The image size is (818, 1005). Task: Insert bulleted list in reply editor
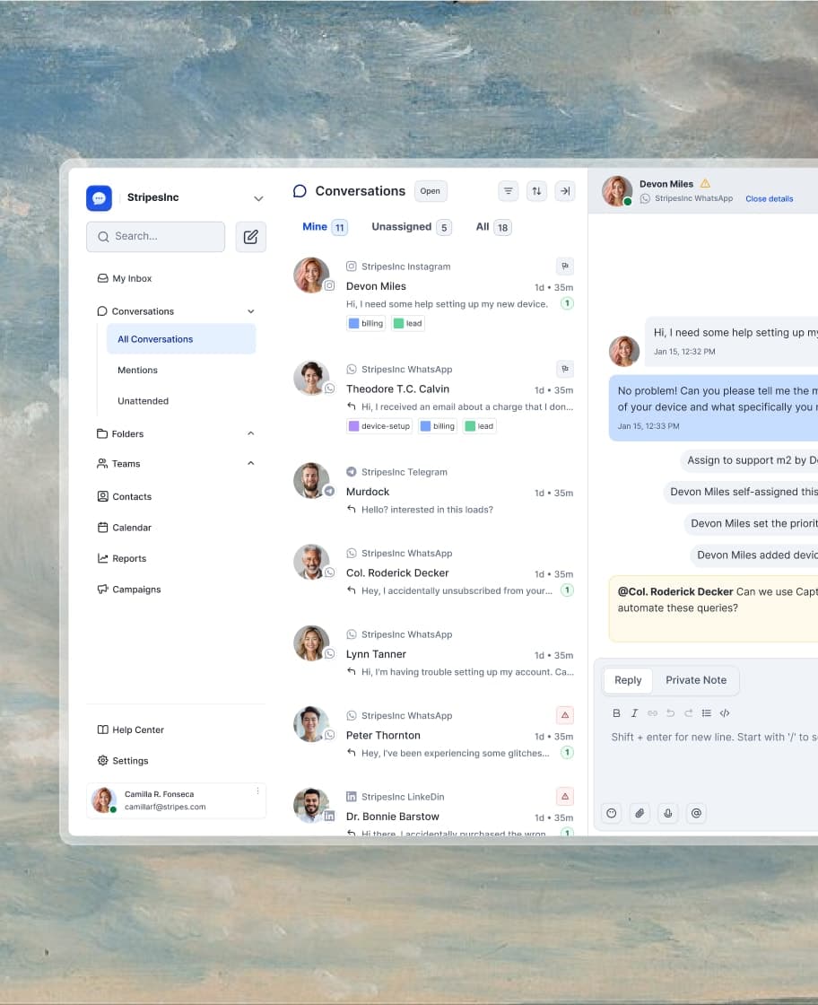click(x=707, y=712)
